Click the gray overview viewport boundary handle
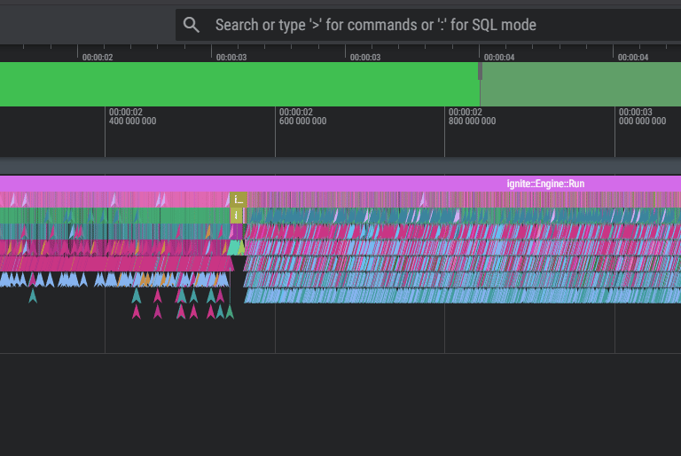 point(481,71)
